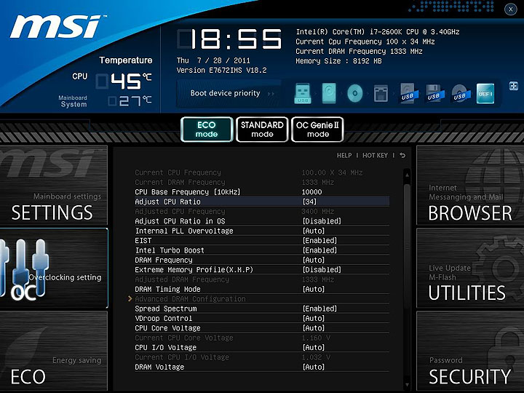Change CPU Core Voltage [Auto] value
Viewport: 524px width, 393px height.
[x=314, y=327]
